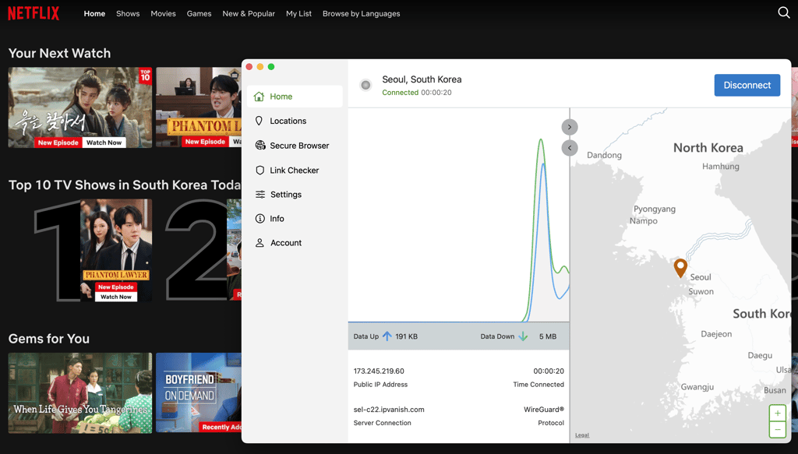Click the Legal link on the map

[x=581, y=435]
